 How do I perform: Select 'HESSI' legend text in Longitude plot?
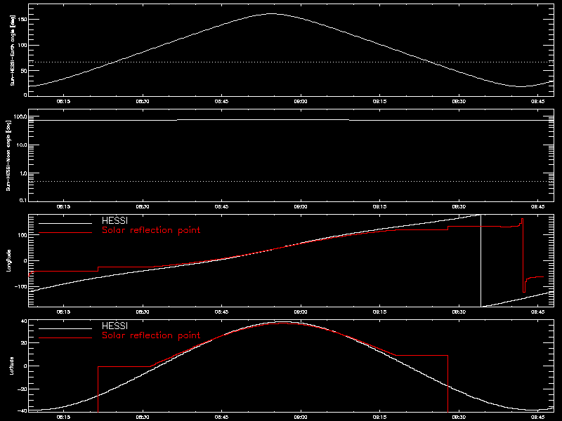[x=115, y=221]
